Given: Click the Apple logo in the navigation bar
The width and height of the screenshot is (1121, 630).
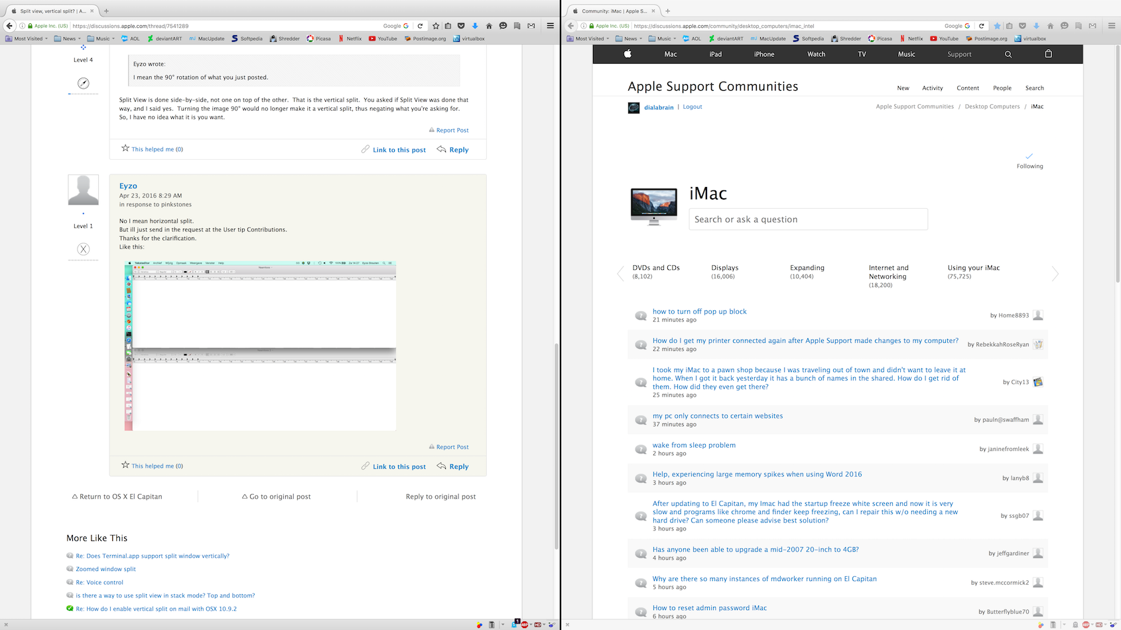Looking at the screenshot, I should click(x=627, y=54).
